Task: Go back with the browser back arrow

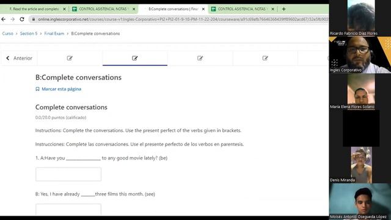Action: point(4,19)
